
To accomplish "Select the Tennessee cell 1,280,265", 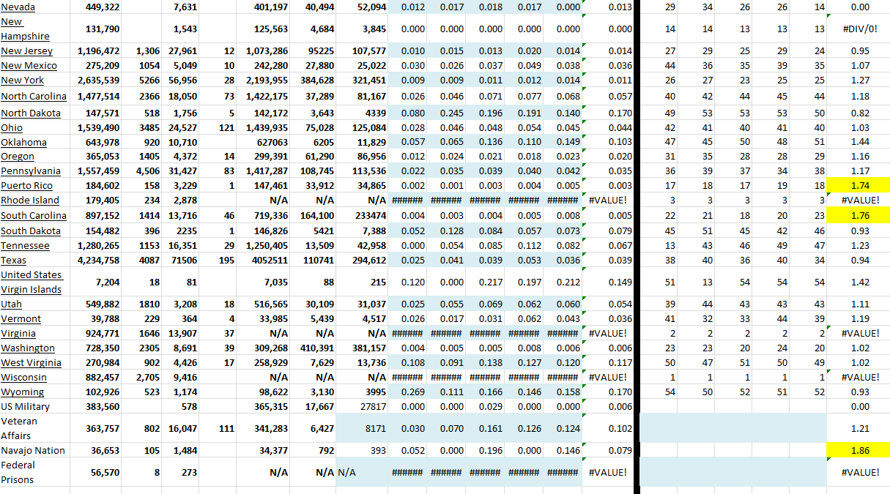I will pos(97,246).
